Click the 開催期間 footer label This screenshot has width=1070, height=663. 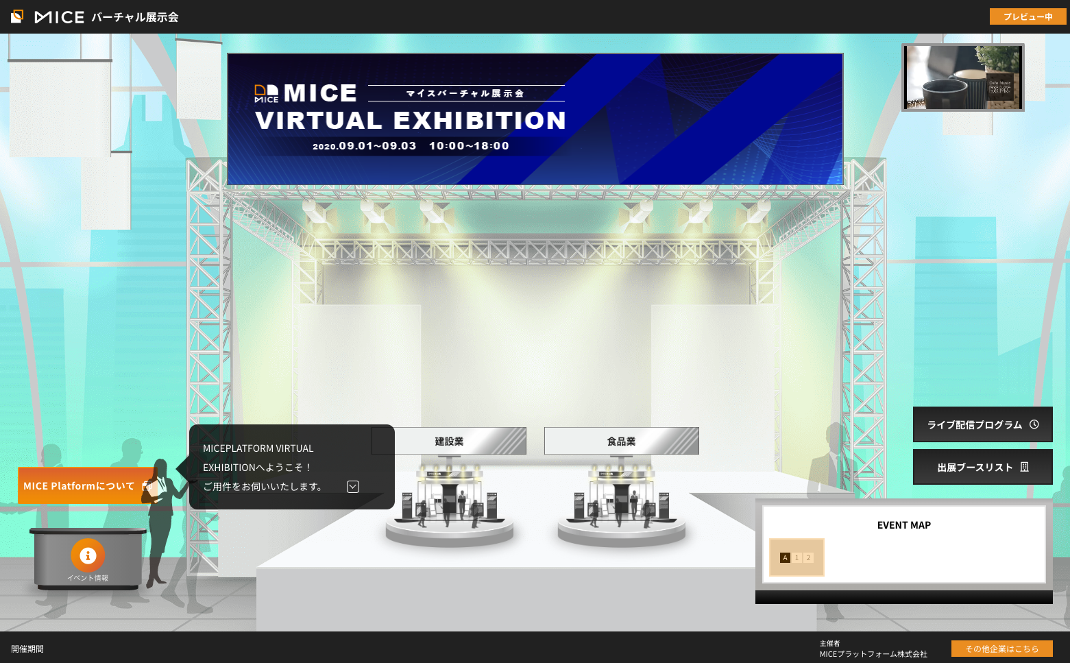pos(27,649)
